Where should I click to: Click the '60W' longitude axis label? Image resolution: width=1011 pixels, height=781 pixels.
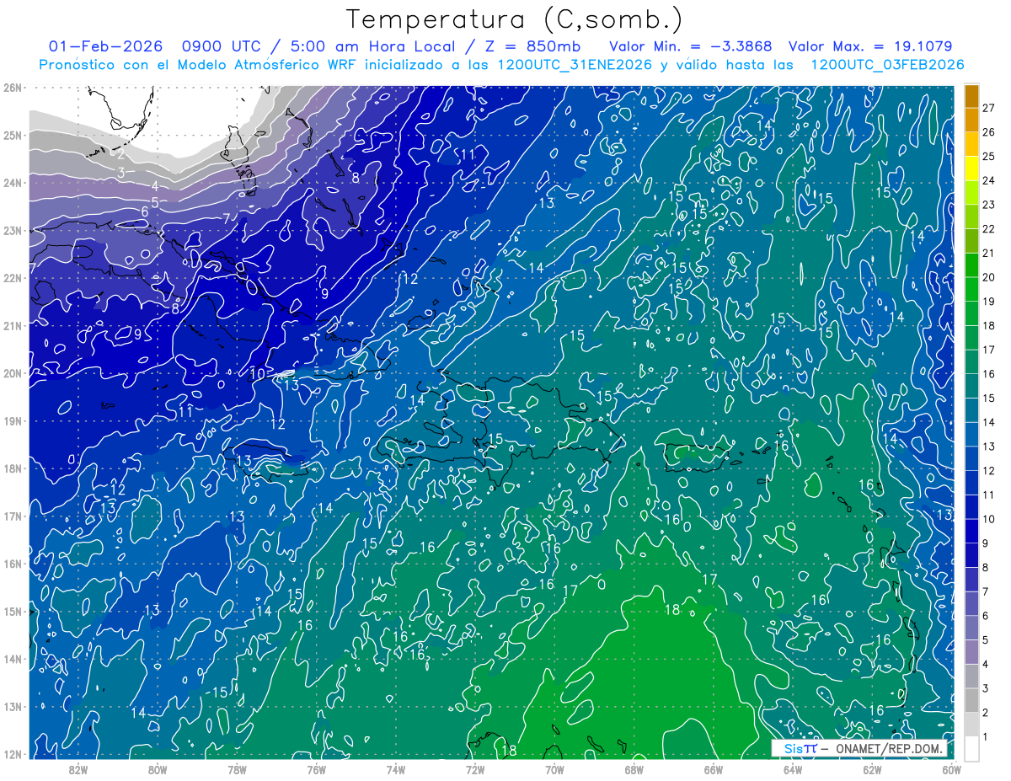(x=952, y=769)
